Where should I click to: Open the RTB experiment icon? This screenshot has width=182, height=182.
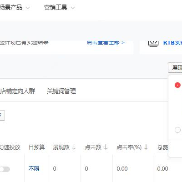tap(153, 43)
